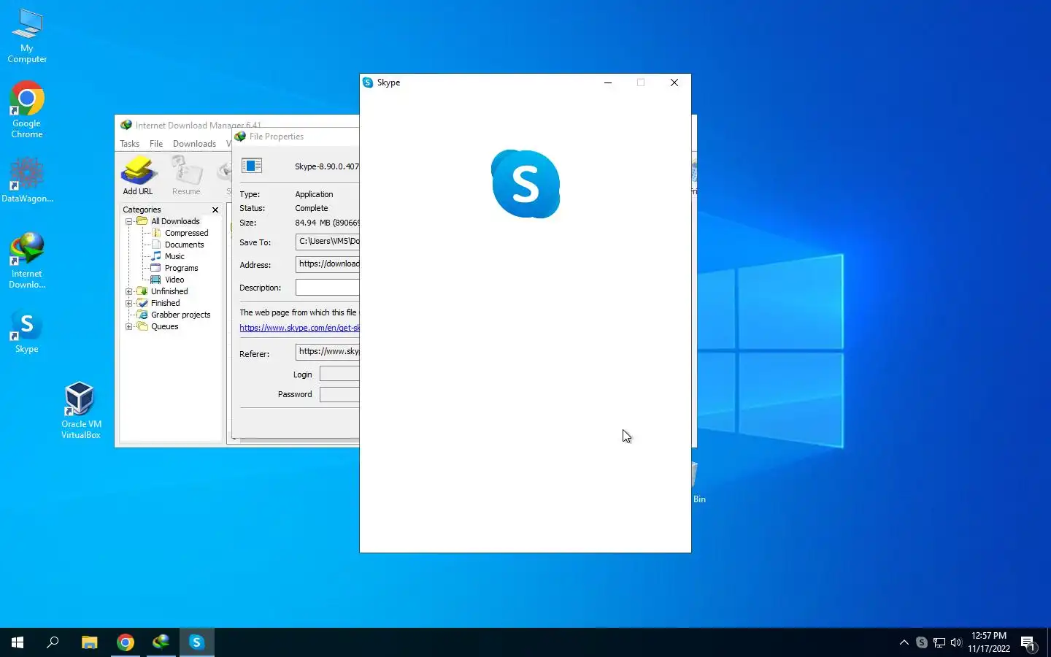1051x657 pixels.
Task: Click the File Properties title bar icon
Action: [x=240, y=137]
